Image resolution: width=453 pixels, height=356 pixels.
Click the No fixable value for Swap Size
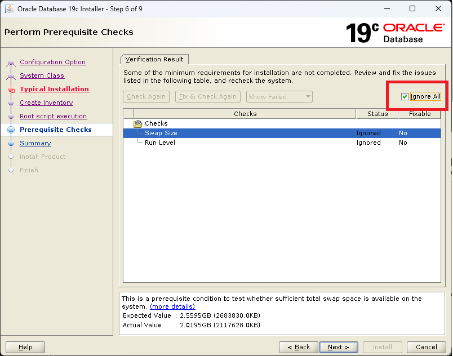[x=403, y=133]
